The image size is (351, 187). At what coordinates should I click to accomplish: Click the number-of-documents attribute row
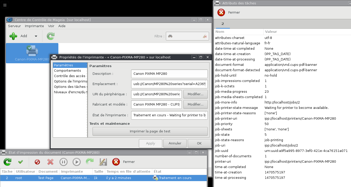(282, 156)
